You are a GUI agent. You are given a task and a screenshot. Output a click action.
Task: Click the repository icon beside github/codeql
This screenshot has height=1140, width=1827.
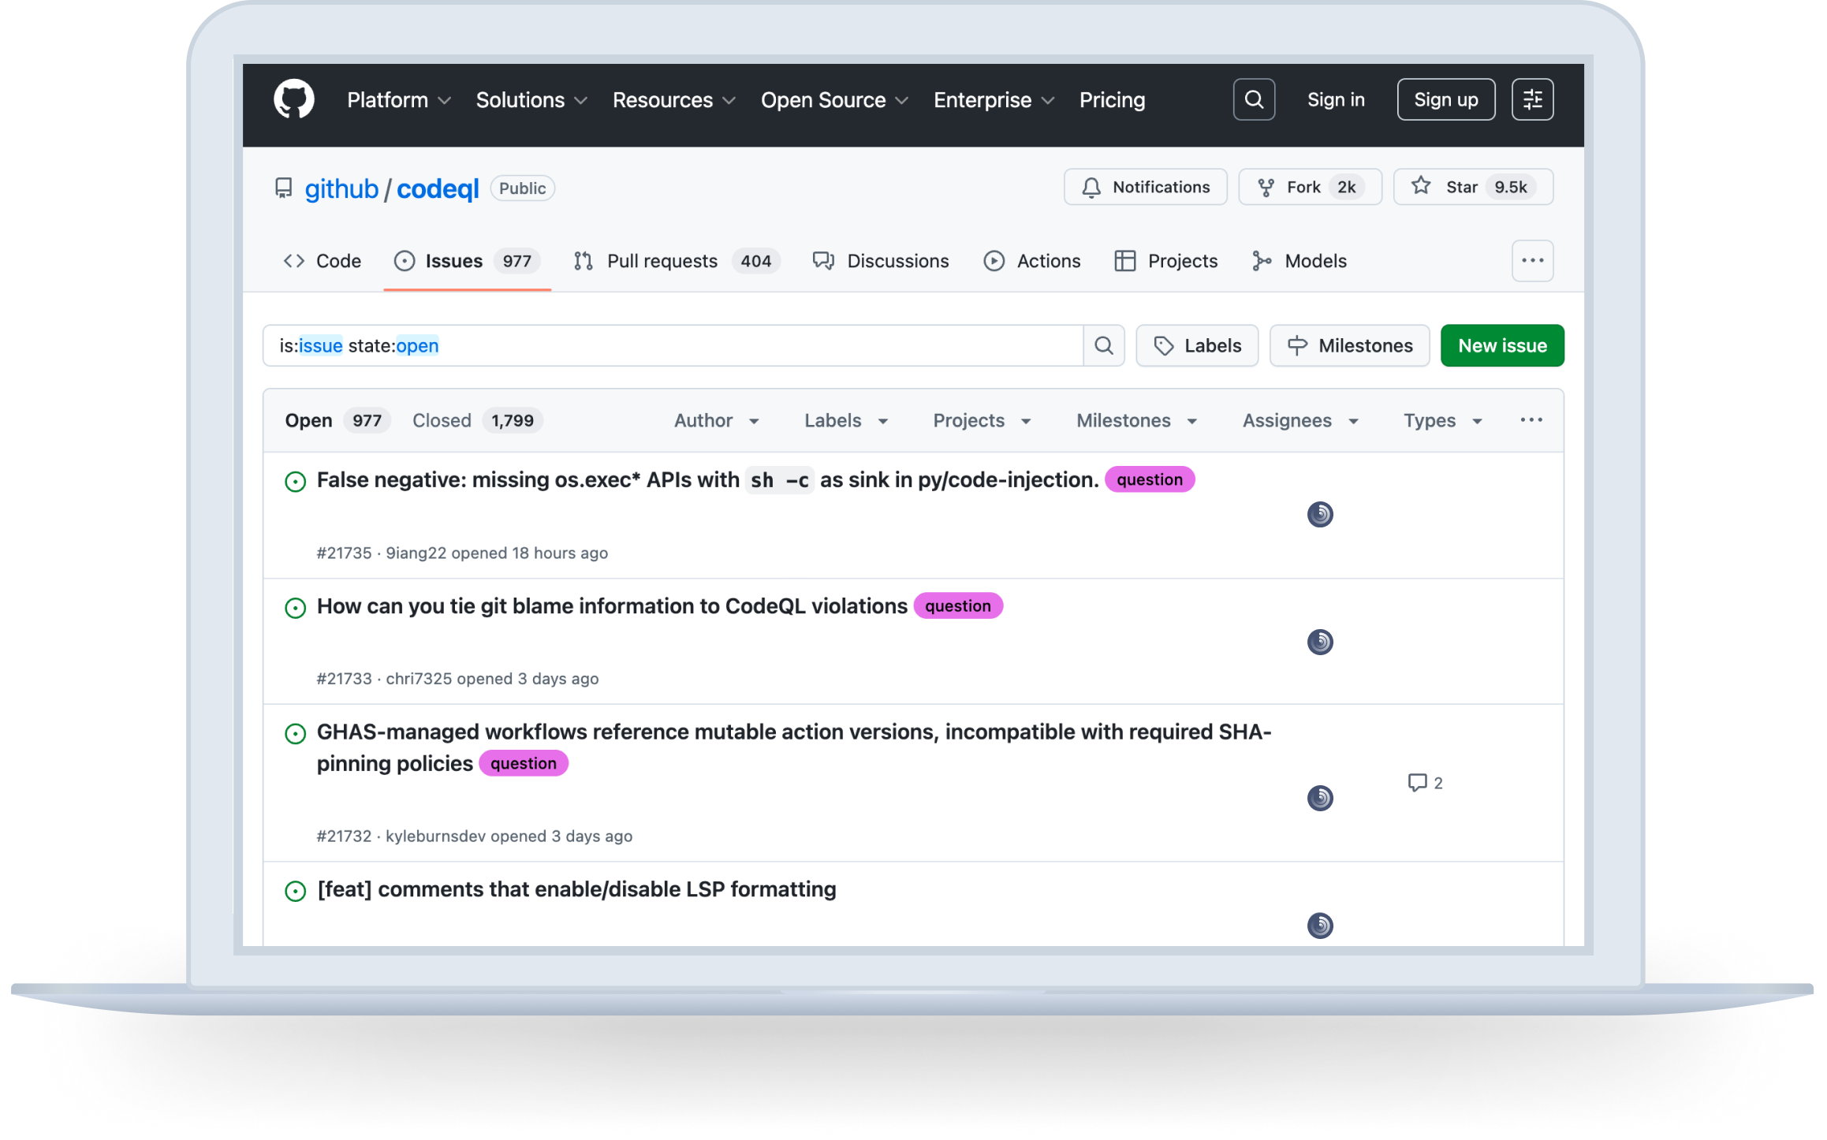283,188
